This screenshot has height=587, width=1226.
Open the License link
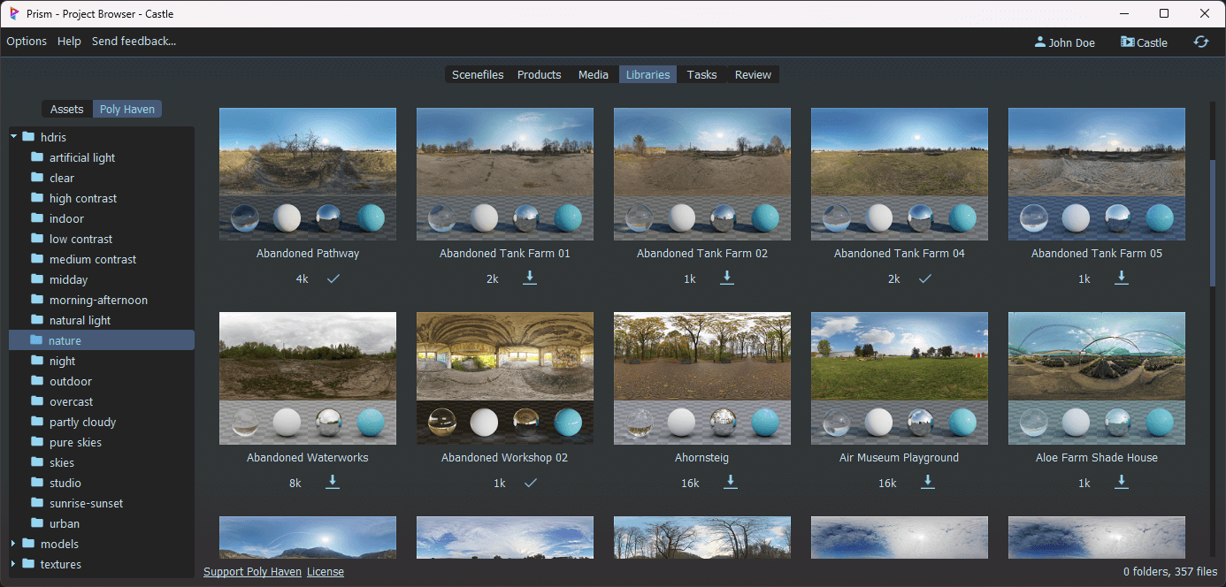point(326,572)
